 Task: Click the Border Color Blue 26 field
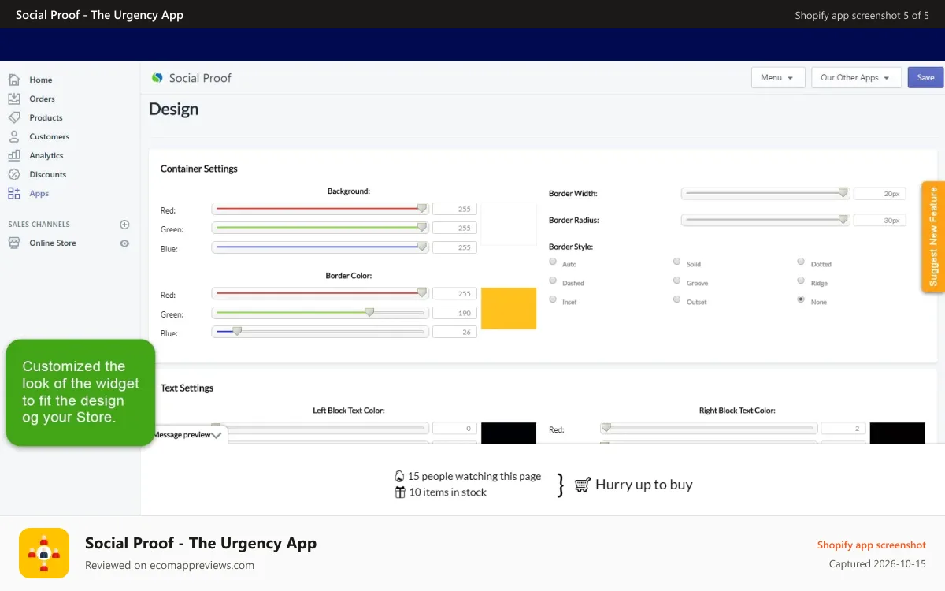[x=454, y=332]
